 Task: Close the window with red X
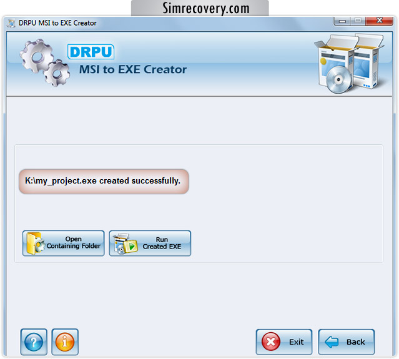(x=379, y=21)
